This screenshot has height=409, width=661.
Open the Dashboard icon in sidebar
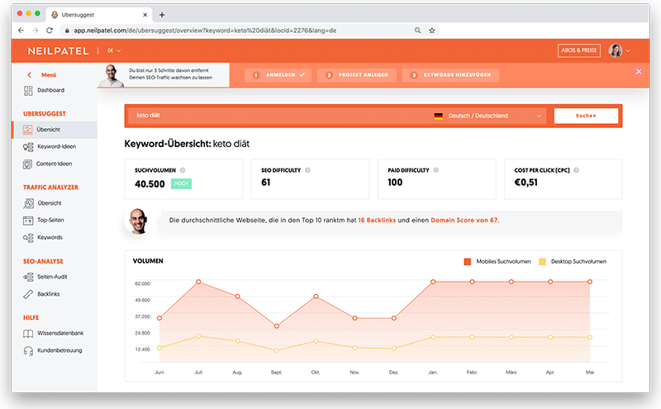point(28,91)
